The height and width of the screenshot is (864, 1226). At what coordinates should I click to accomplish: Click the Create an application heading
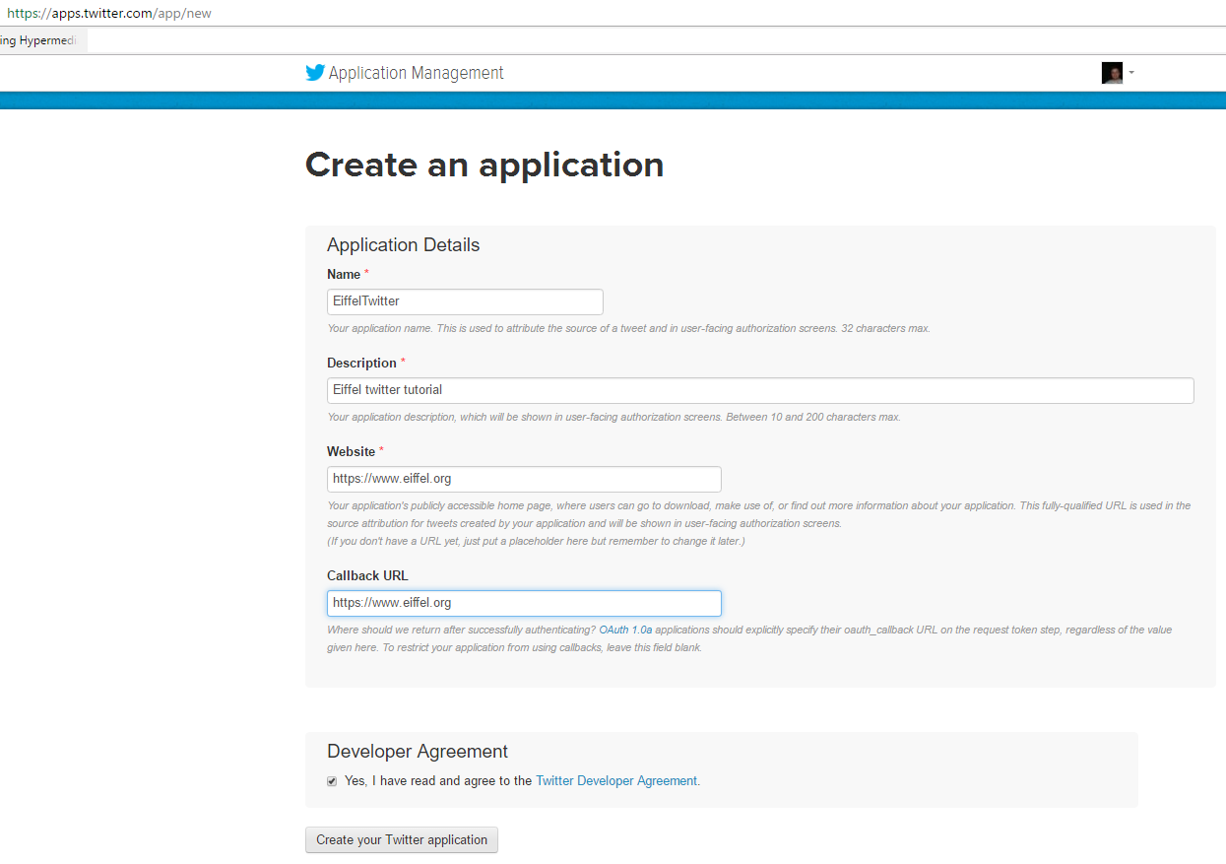[x=484, y=165]
